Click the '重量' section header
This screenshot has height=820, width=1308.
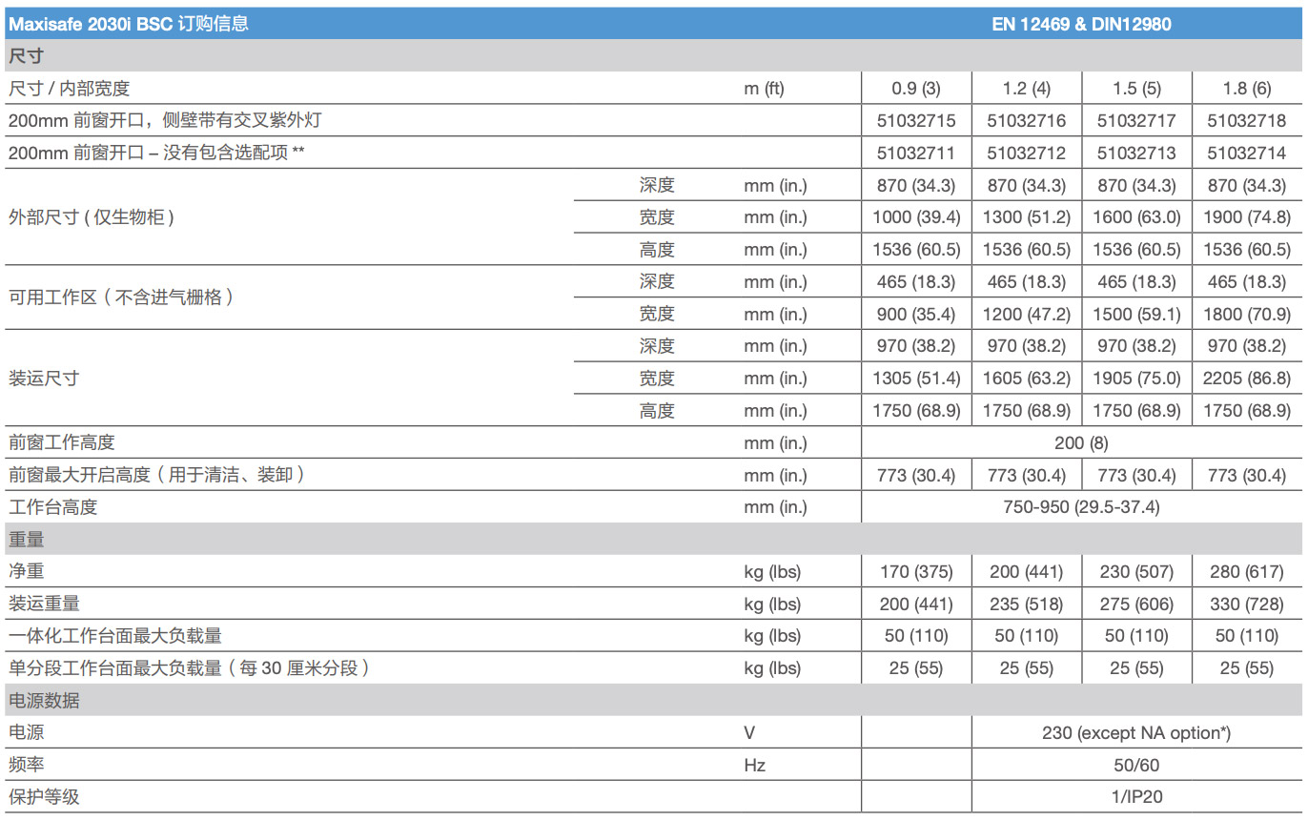click(x=27, y=540)
